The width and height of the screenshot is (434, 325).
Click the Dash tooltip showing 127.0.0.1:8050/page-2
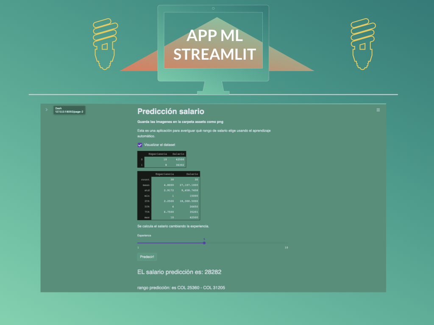69,110
